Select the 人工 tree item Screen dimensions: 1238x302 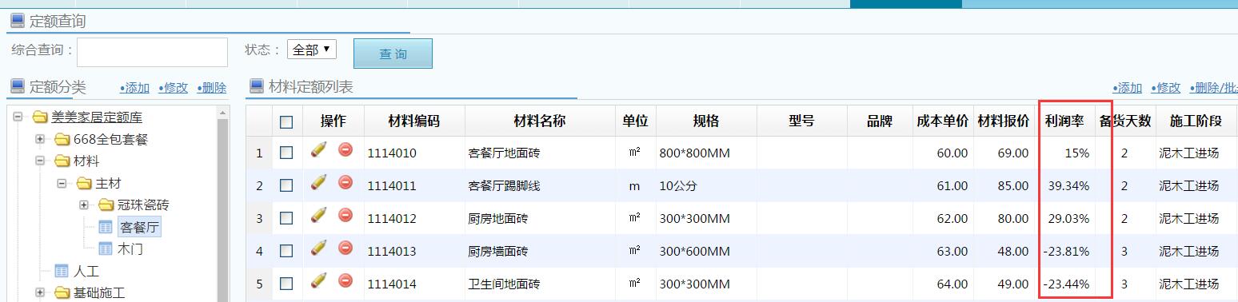pos(86,271)
